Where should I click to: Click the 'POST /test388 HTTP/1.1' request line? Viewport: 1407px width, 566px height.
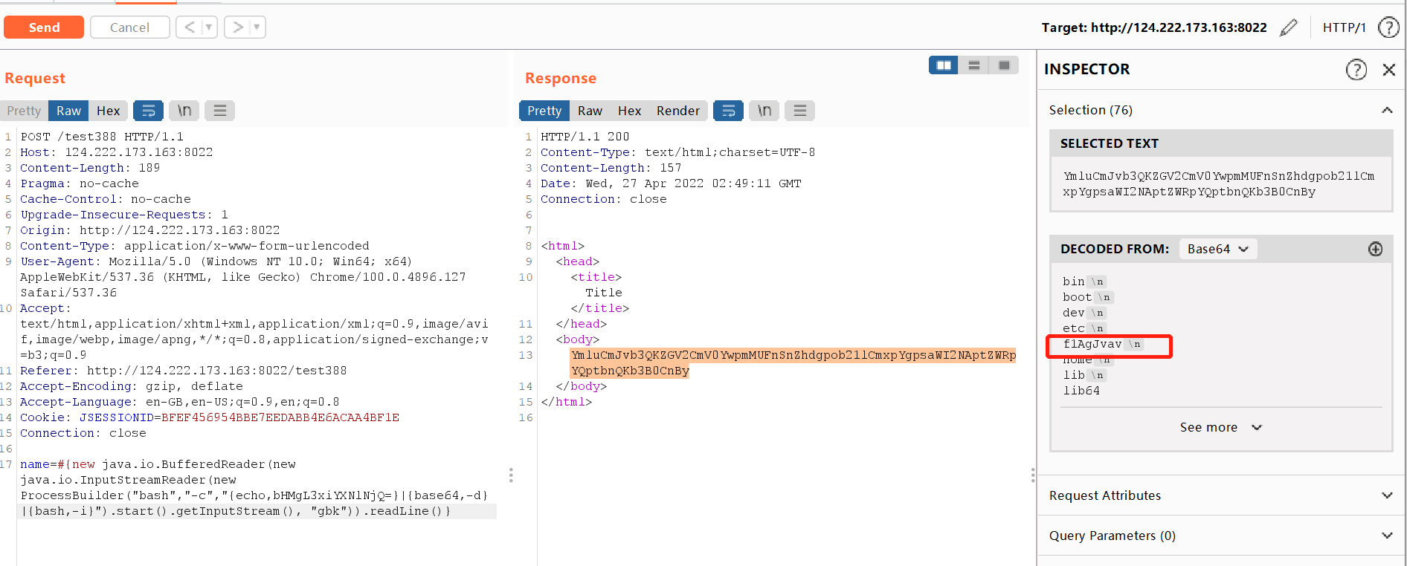coord(102,137)
